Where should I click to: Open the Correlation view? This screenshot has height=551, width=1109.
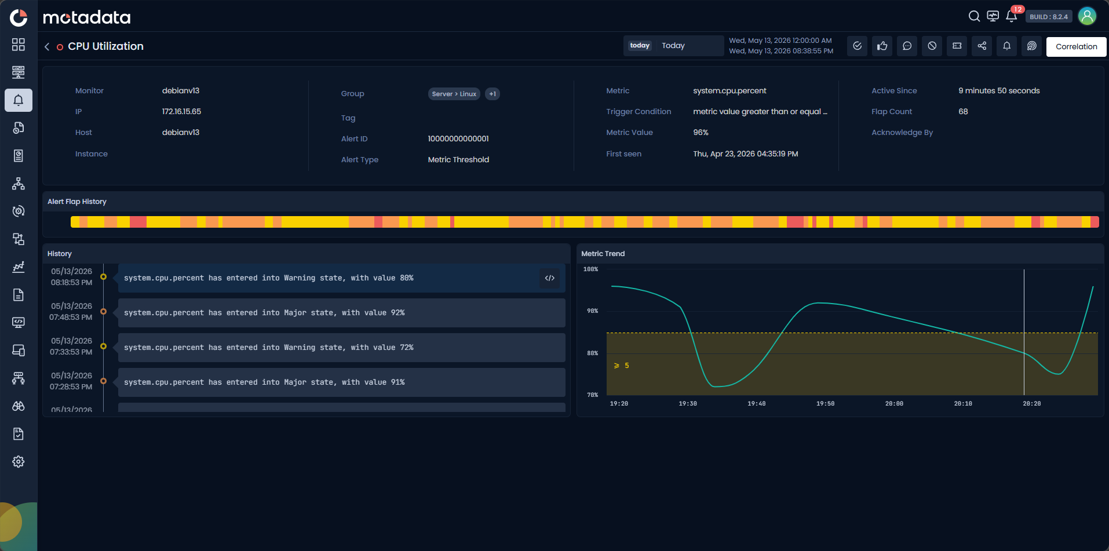point(1076,46)
